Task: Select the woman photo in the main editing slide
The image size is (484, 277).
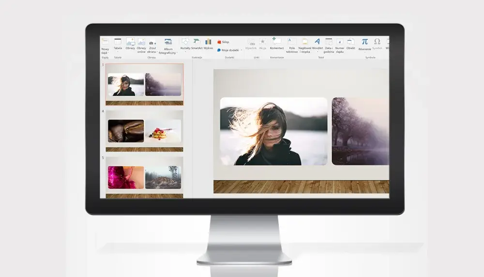Action: point(273,131)
